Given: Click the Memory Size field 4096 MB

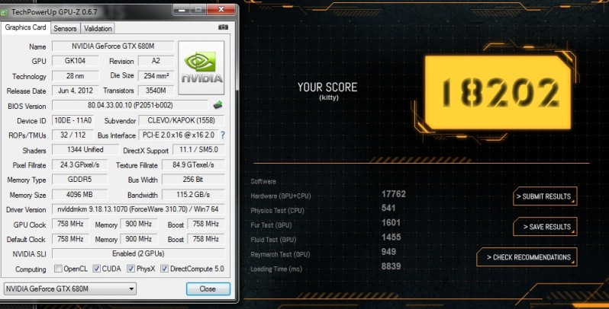Looking at the screenshot, I should [79, 195].
